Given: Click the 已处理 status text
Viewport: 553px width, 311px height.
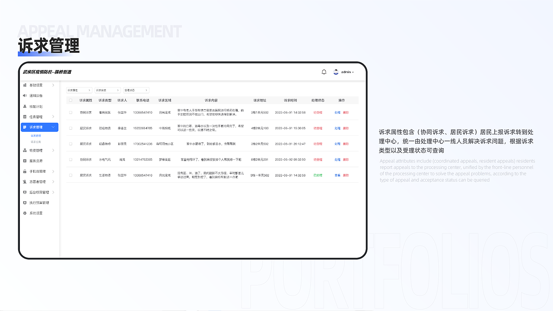Looking at the screenshot, I should (318, 175).
